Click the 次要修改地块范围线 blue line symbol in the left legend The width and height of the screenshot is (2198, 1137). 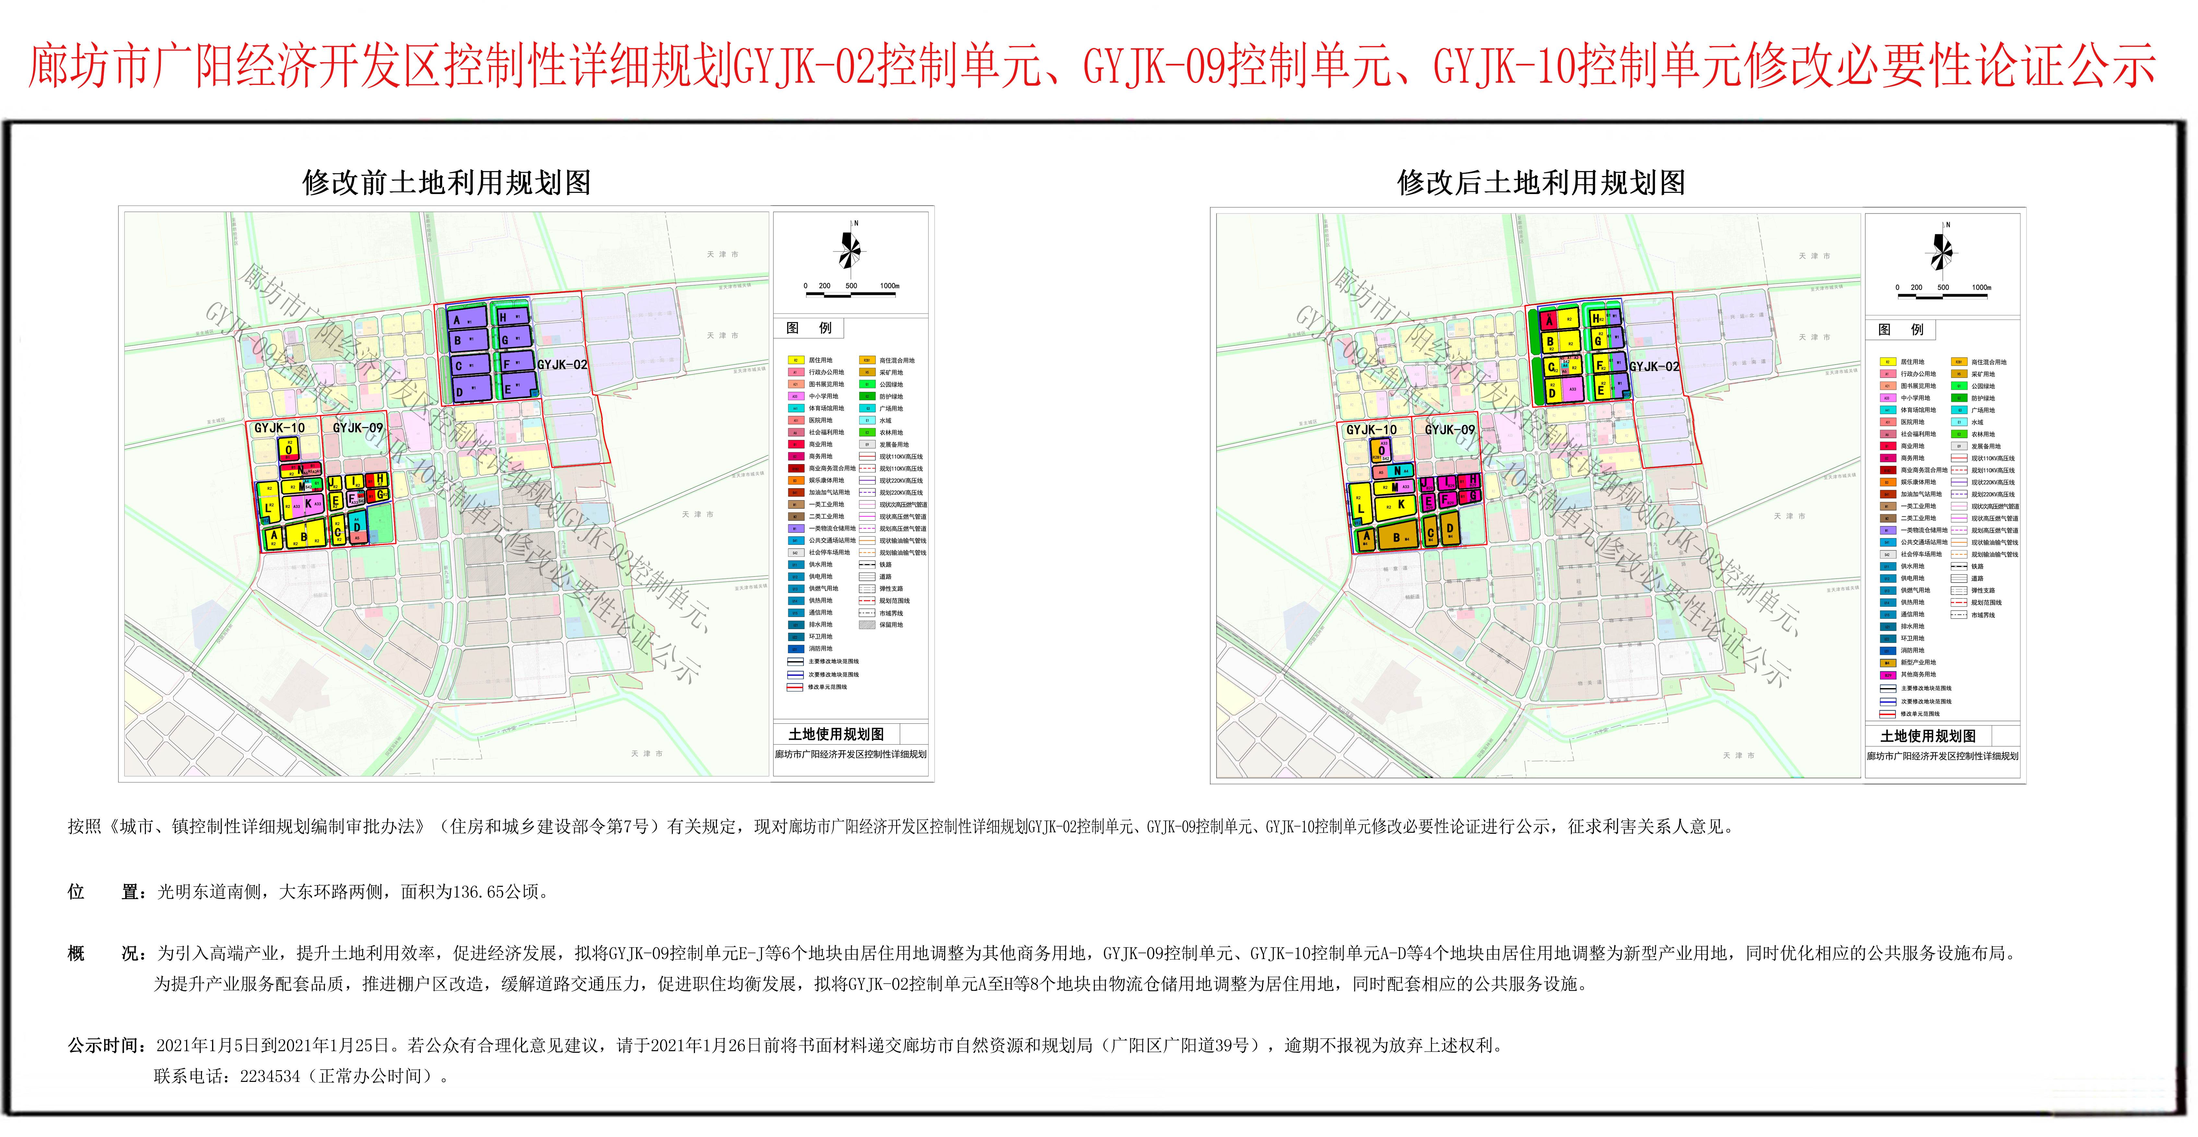(x=795, y=675)
